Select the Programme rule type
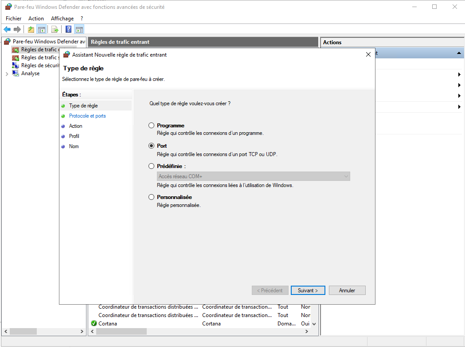465x348 pixels. tap(151, 126)
